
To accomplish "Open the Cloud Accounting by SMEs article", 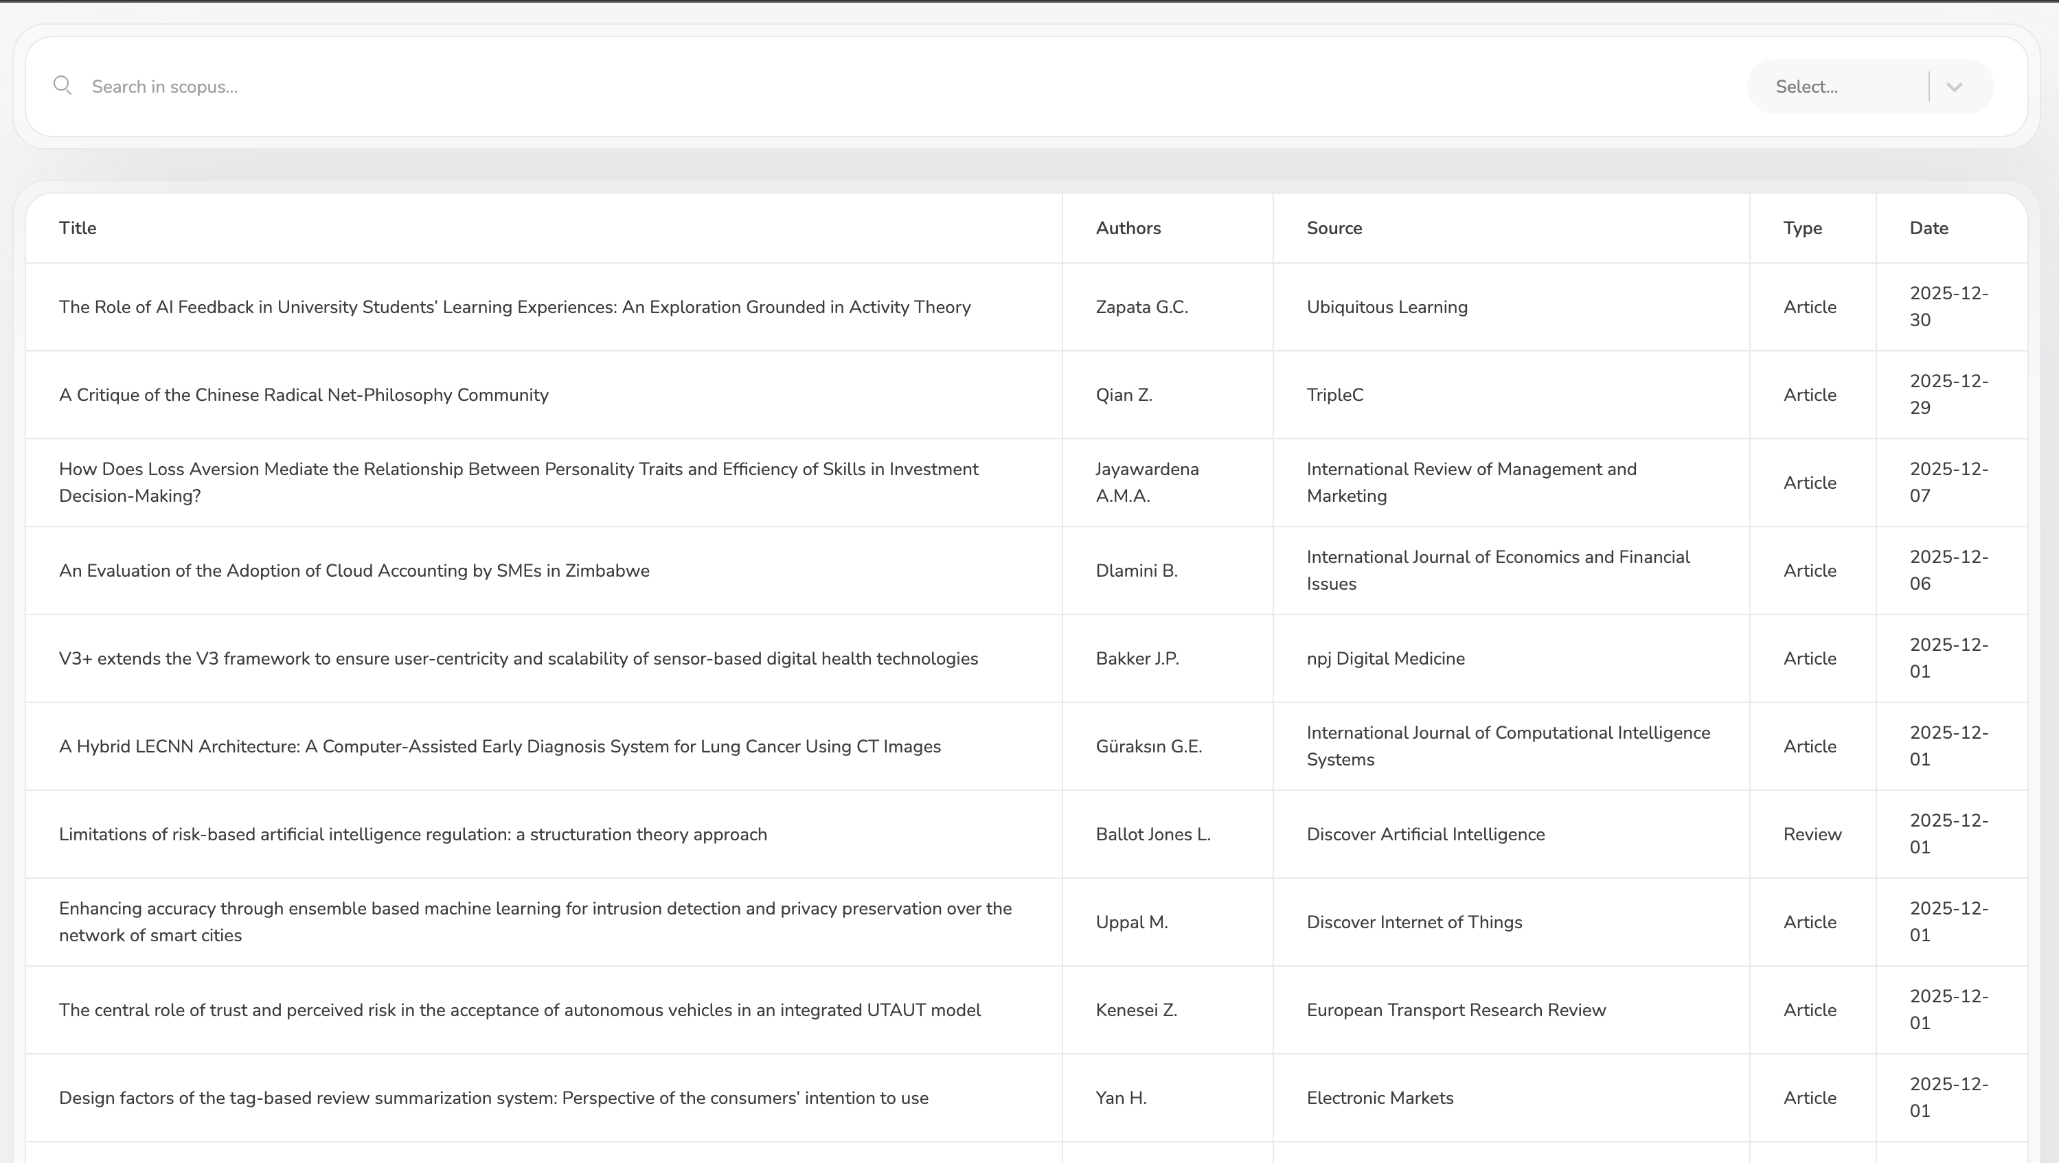I will (354, 571).
